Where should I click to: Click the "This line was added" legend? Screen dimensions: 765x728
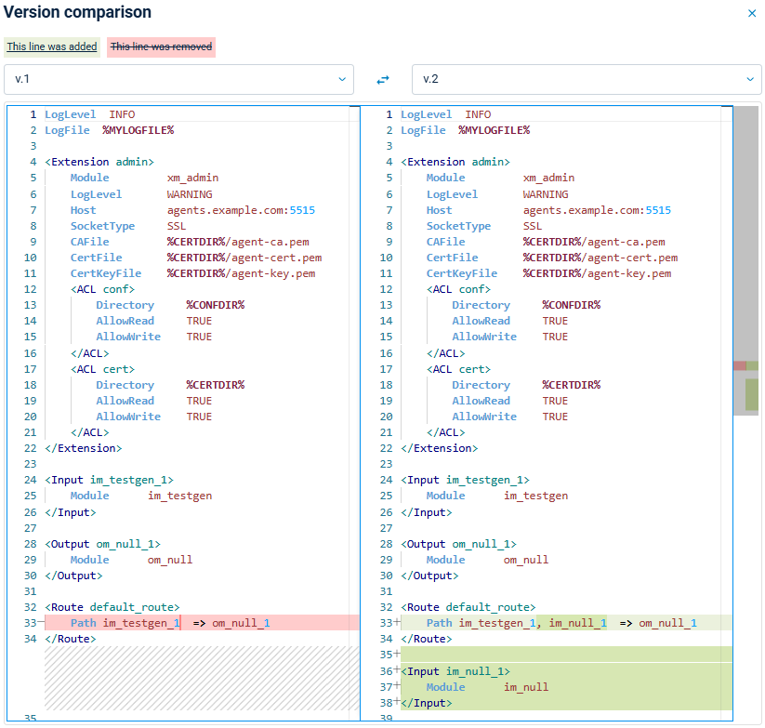pos(51,46)
